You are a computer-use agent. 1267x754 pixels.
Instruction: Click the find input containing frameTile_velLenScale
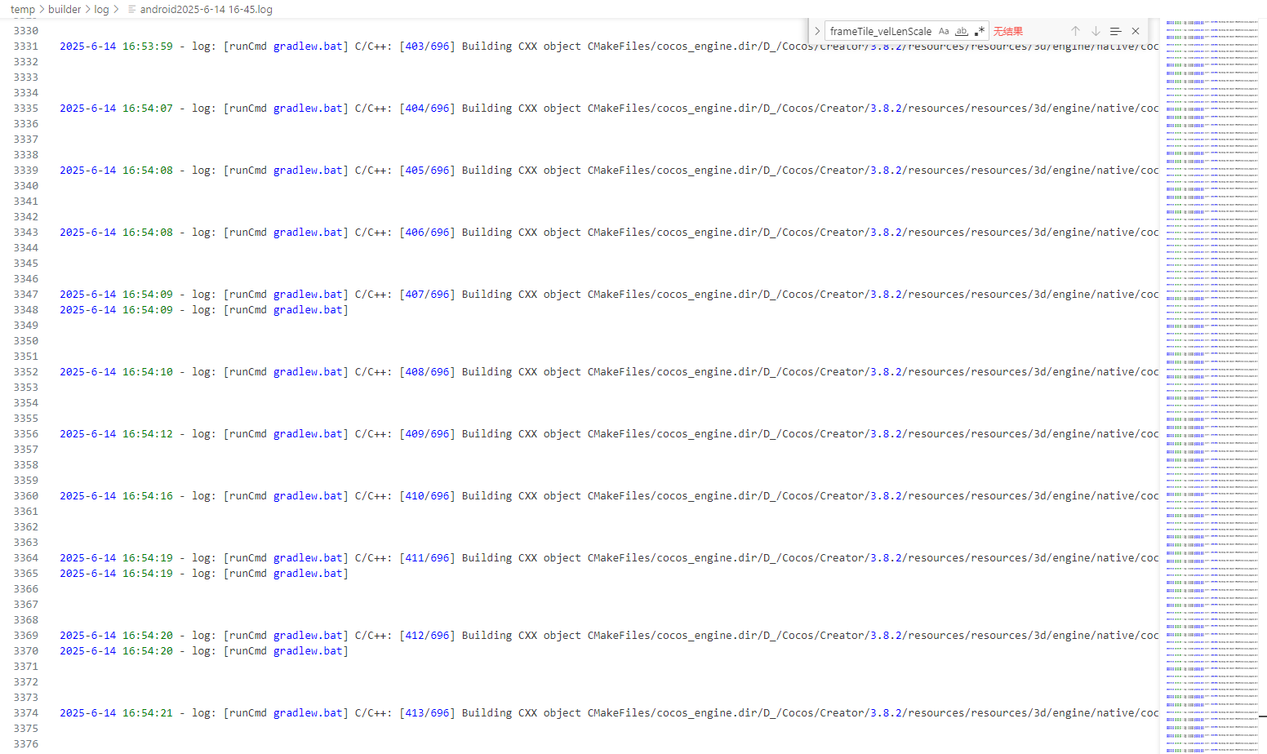click(x=881, y=31)
